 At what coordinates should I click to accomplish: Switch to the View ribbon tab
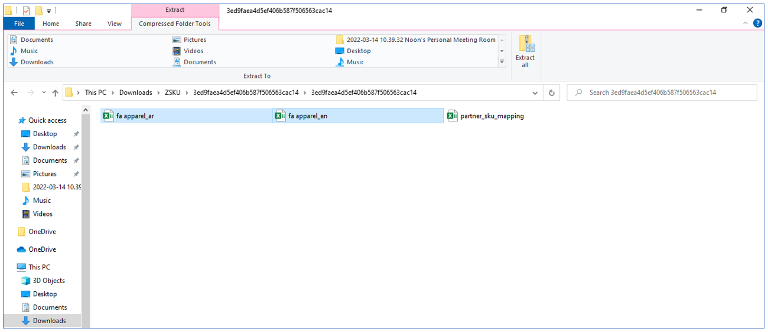click(x=115, y=24)
